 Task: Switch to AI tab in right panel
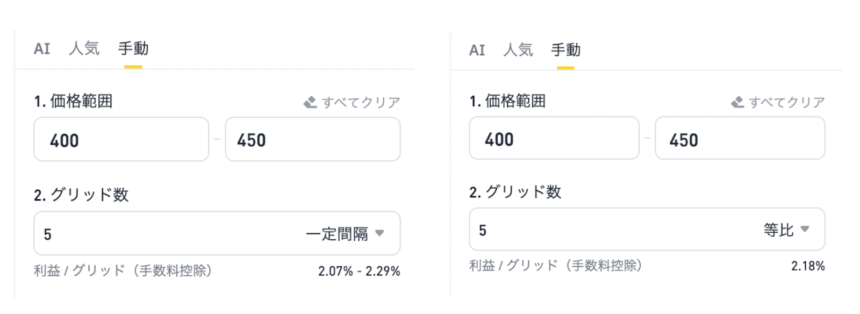[477, 51]
